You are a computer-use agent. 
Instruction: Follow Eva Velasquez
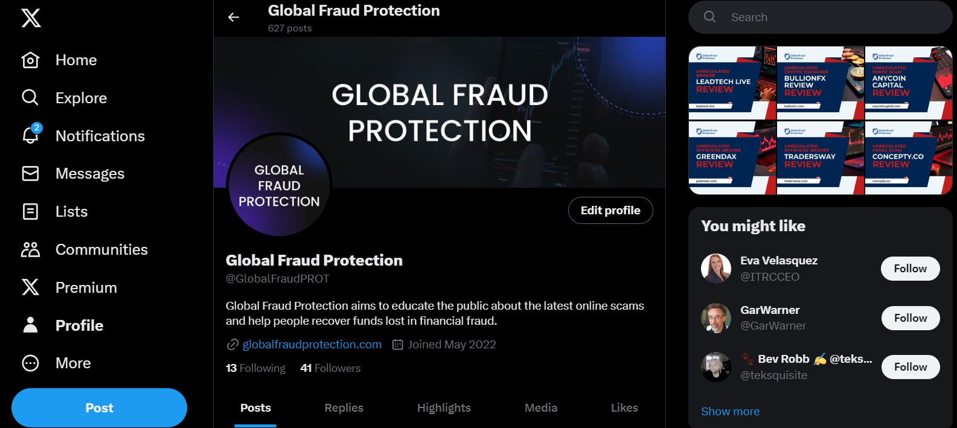pos(910,269)
